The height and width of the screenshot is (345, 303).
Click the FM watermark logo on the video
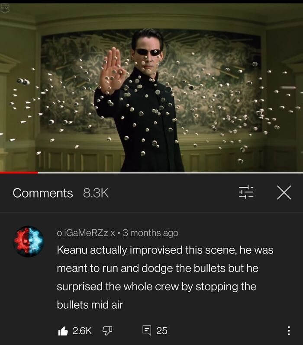pos(5,9)
